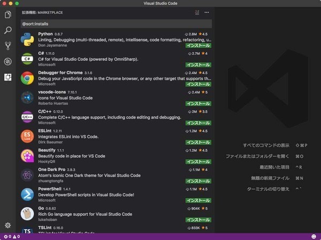Click the Go gopher extension logo

pos(27,214)
